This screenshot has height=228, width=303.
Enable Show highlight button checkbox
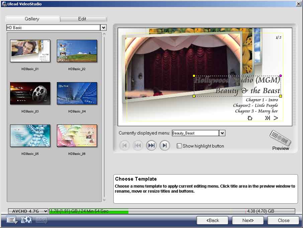pos(179,146)
